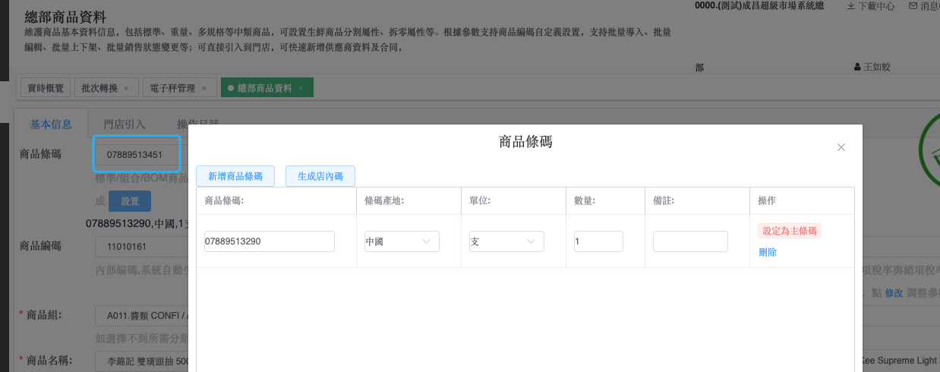Expand the 單位 dropdown showing 支

(506, 241)
